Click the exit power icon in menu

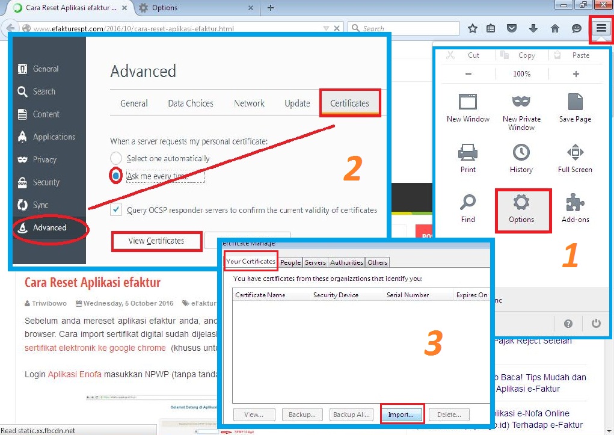pos(596,323)
